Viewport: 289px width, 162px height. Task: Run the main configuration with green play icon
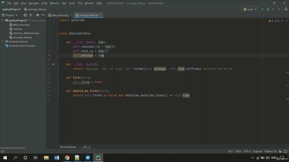coord(262,9)
